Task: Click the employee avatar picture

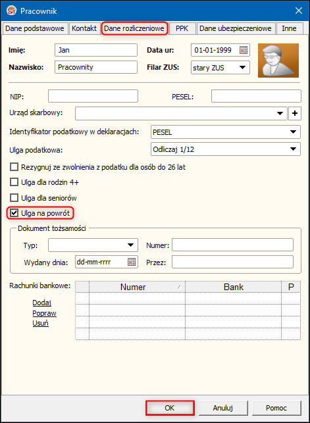Action: [278, 61]
